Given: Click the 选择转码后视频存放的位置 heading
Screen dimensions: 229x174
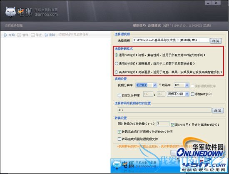Looking at the screenshot, I should click(132, 103).
